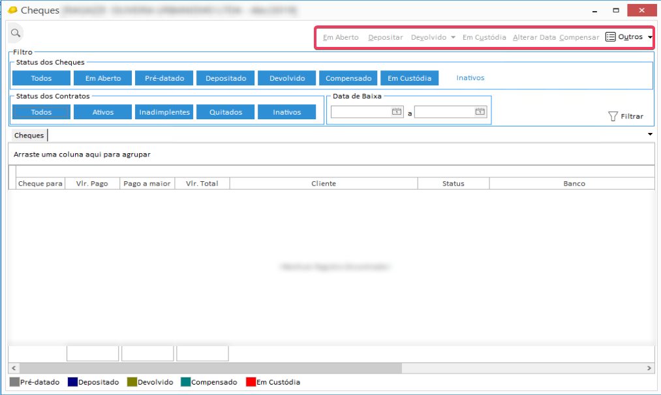
Task: Select the Em Custódia status button
Action: [x=409, y=78]
